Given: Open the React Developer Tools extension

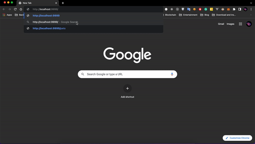Looking at the screenshot, I should click(172, 9).
